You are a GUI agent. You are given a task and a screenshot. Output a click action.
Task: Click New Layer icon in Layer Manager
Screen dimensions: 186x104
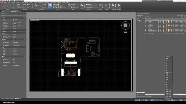pyautogui.click(x=146, y=17)
